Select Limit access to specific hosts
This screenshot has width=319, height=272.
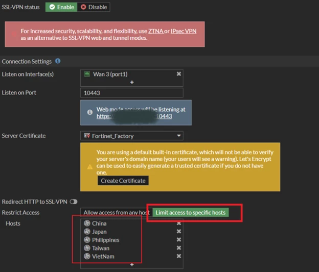[190, 212]
